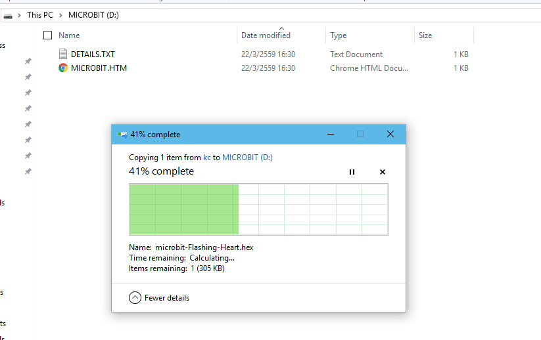Screen dimensions: 541x340
Task: Click the topmost pin icon in the sidebar
Action: (28, 62)
